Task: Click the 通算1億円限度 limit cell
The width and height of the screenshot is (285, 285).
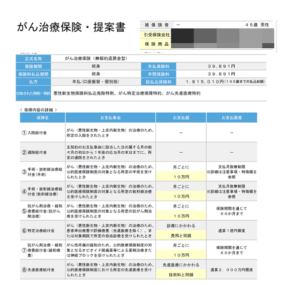Action: [232, 231]
